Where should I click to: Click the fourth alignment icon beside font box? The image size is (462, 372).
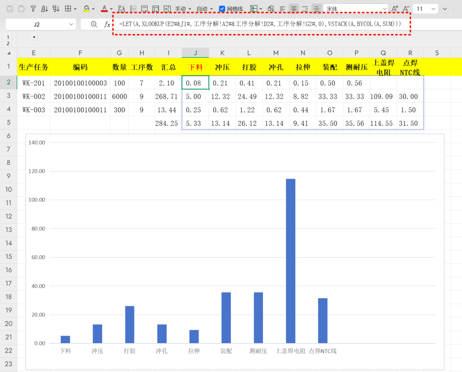tap(316, 9)
